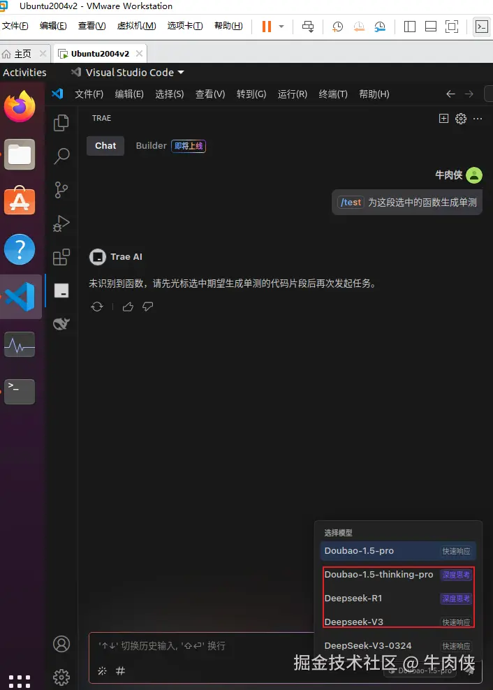The image size is (493, 690).
Task: Open VMware snapshot manager icon
Action: click(380, 27)
